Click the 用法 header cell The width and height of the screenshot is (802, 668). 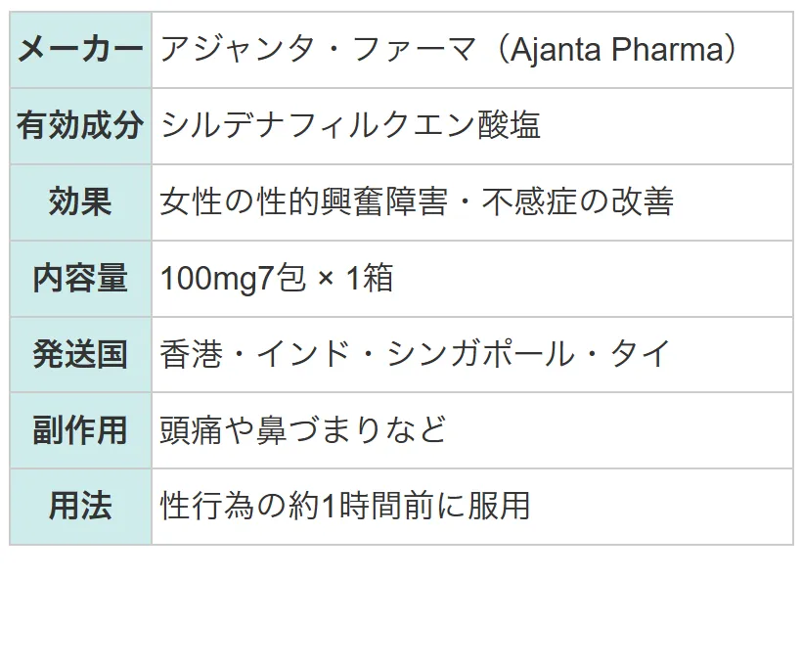click(x=81, y=507)
